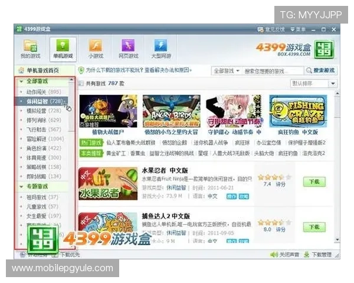This screenshot has width=354, height=283.
Task: Open 疯狂钓鱼 link in 本类推荐 row
Action: coord(288,153)
